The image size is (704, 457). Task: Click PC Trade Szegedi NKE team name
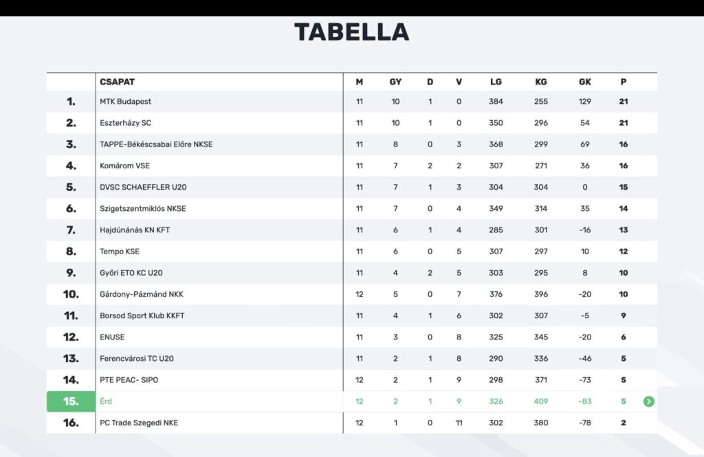click(x=139, y=423)
